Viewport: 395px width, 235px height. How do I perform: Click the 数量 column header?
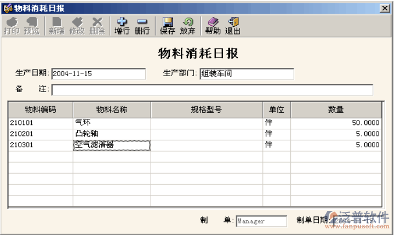(x=335, y=110)
